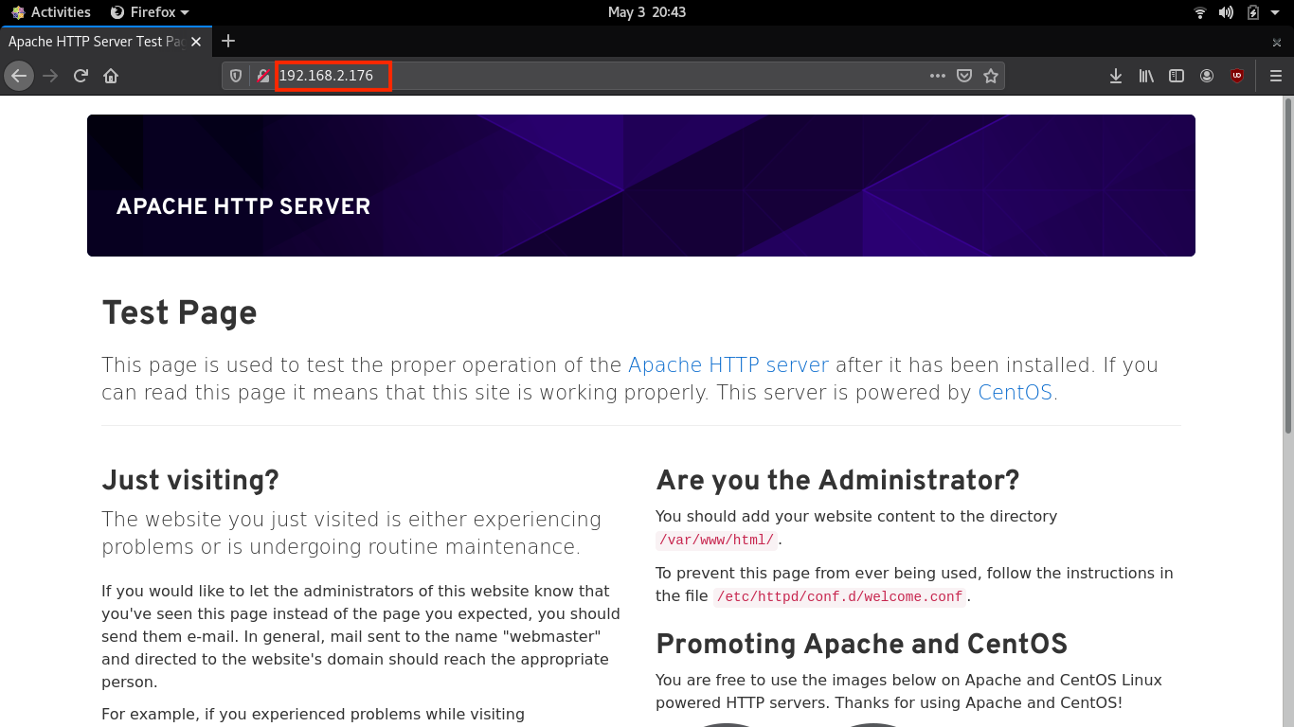Open a new tab with plus button
The width and height of the screenshot is (1294, 727).
pyautogui.click(x=228, y=41)
